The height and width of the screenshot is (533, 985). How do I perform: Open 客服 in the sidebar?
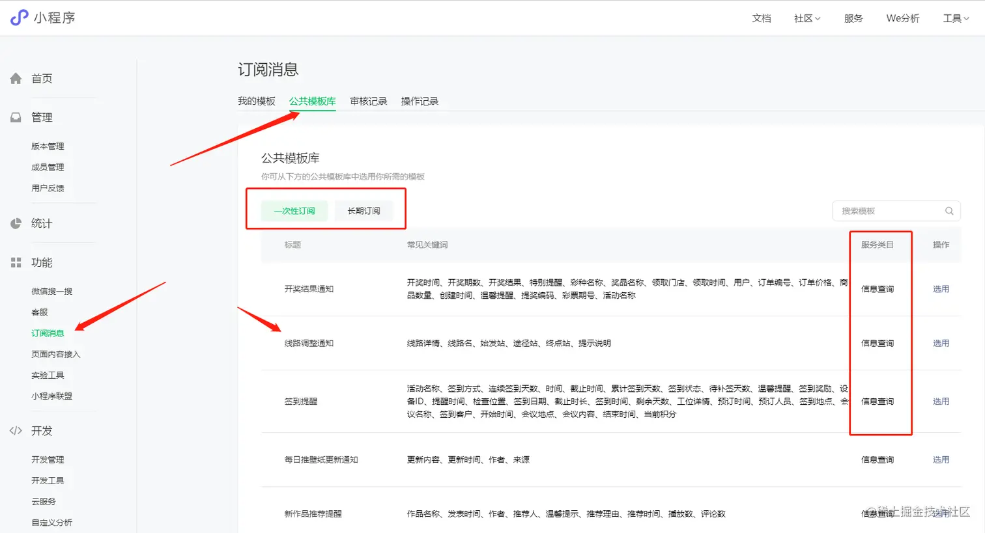pyautogui.click(x=40, y=312)
